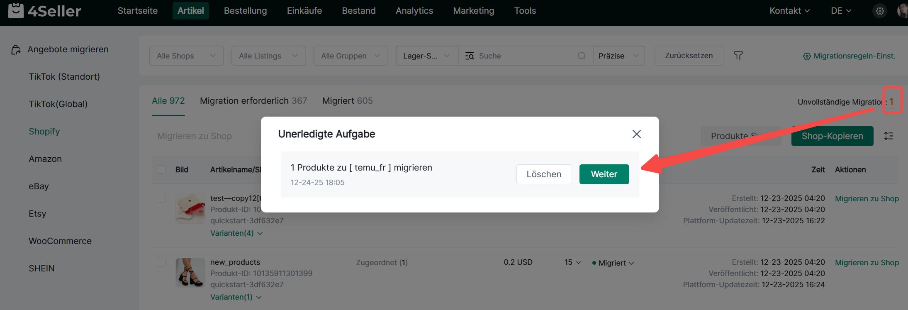
Task: Open the Alle Shops dropdown
Action: click(186, 56)
